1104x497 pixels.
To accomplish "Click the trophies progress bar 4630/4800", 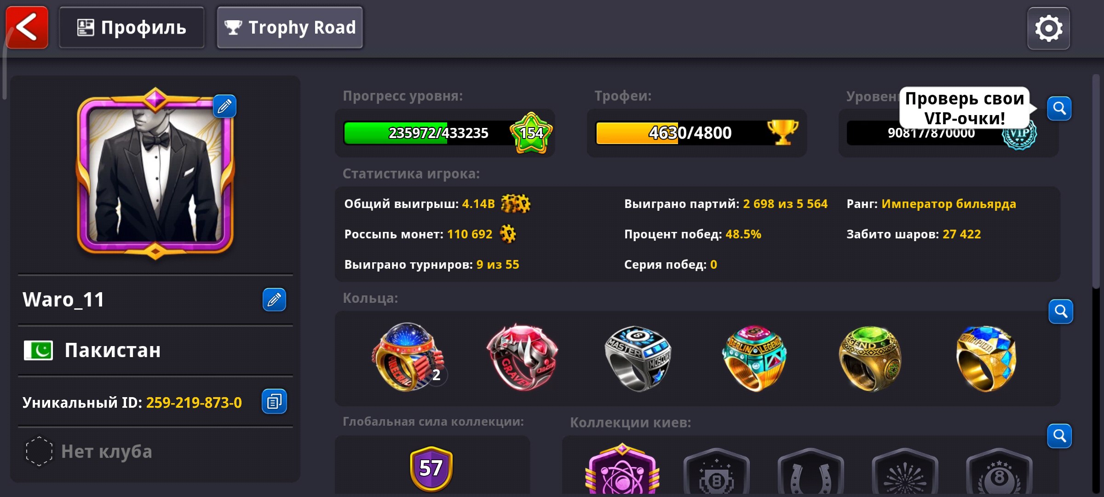I will click(x=696, y=133).
